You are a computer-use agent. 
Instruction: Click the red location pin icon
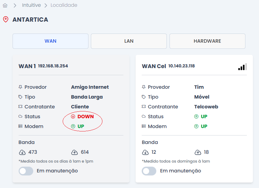click(5, 19)
